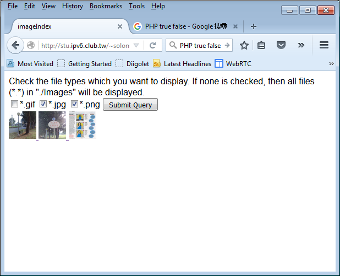Viewport: 340px width, 276px height.
Task: Bookmark this page using the star icon
Action: (x=244, y=46)
